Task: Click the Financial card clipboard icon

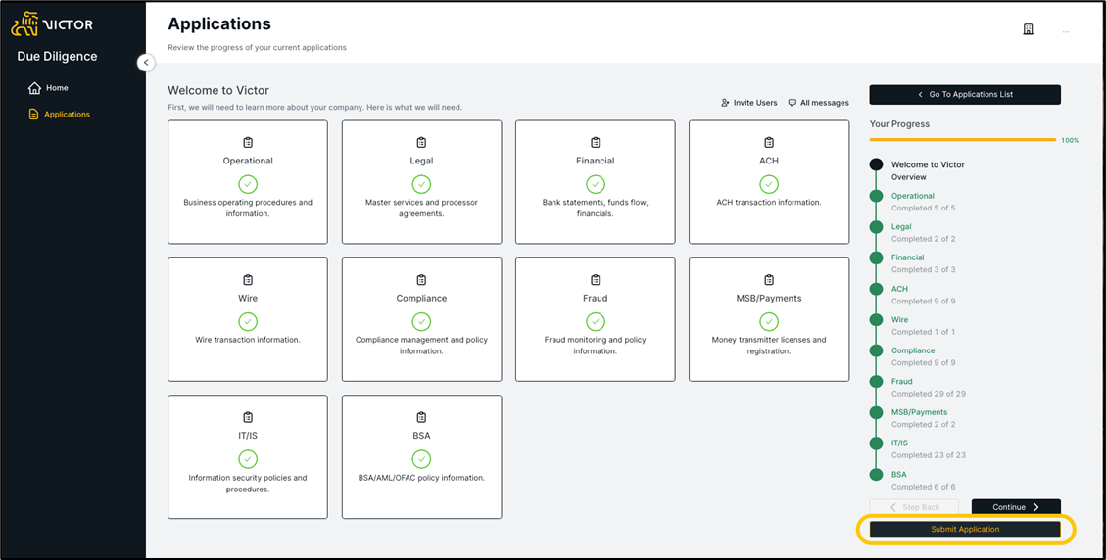Action: (596, 143)
